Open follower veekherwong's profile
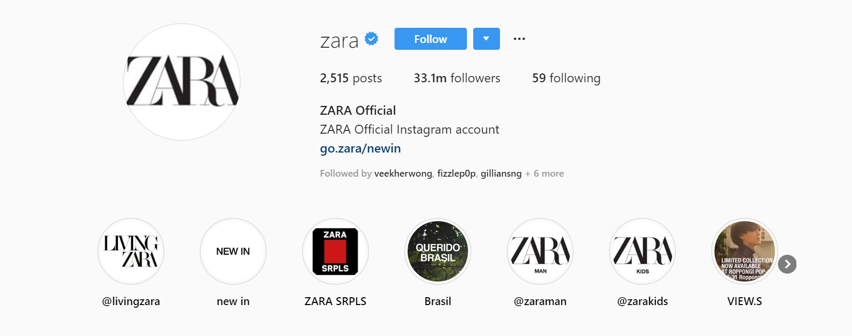 [x=403, y=174]
